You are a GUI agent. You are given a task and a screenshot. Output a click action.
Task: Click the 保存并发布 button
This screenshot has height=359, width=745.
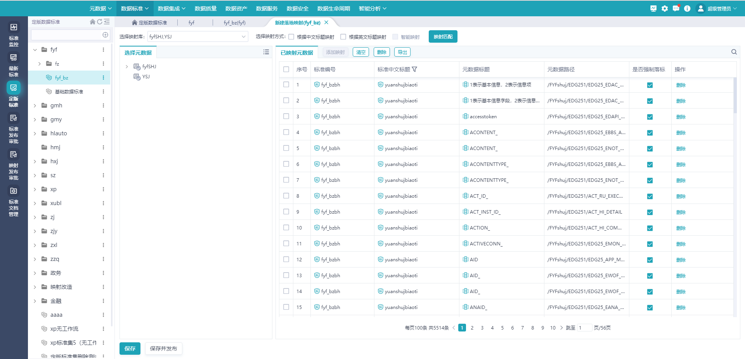[163, 349]
